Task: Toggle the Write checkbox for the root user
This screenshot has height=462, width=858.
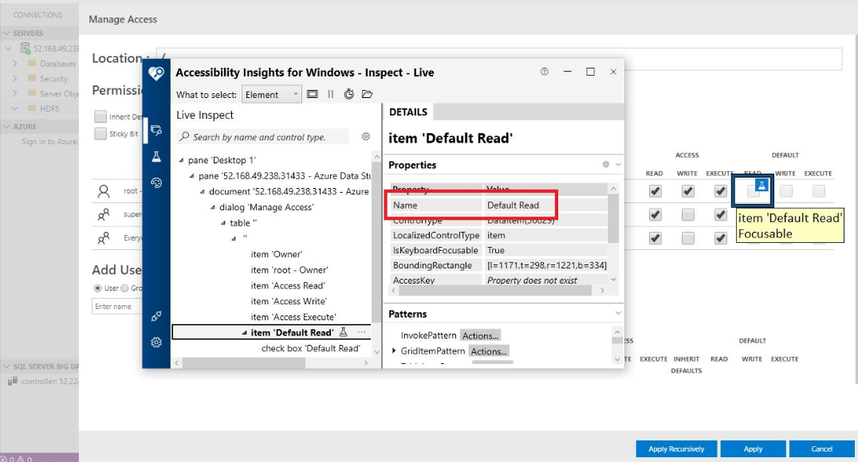Action: [x=687, y=190]
